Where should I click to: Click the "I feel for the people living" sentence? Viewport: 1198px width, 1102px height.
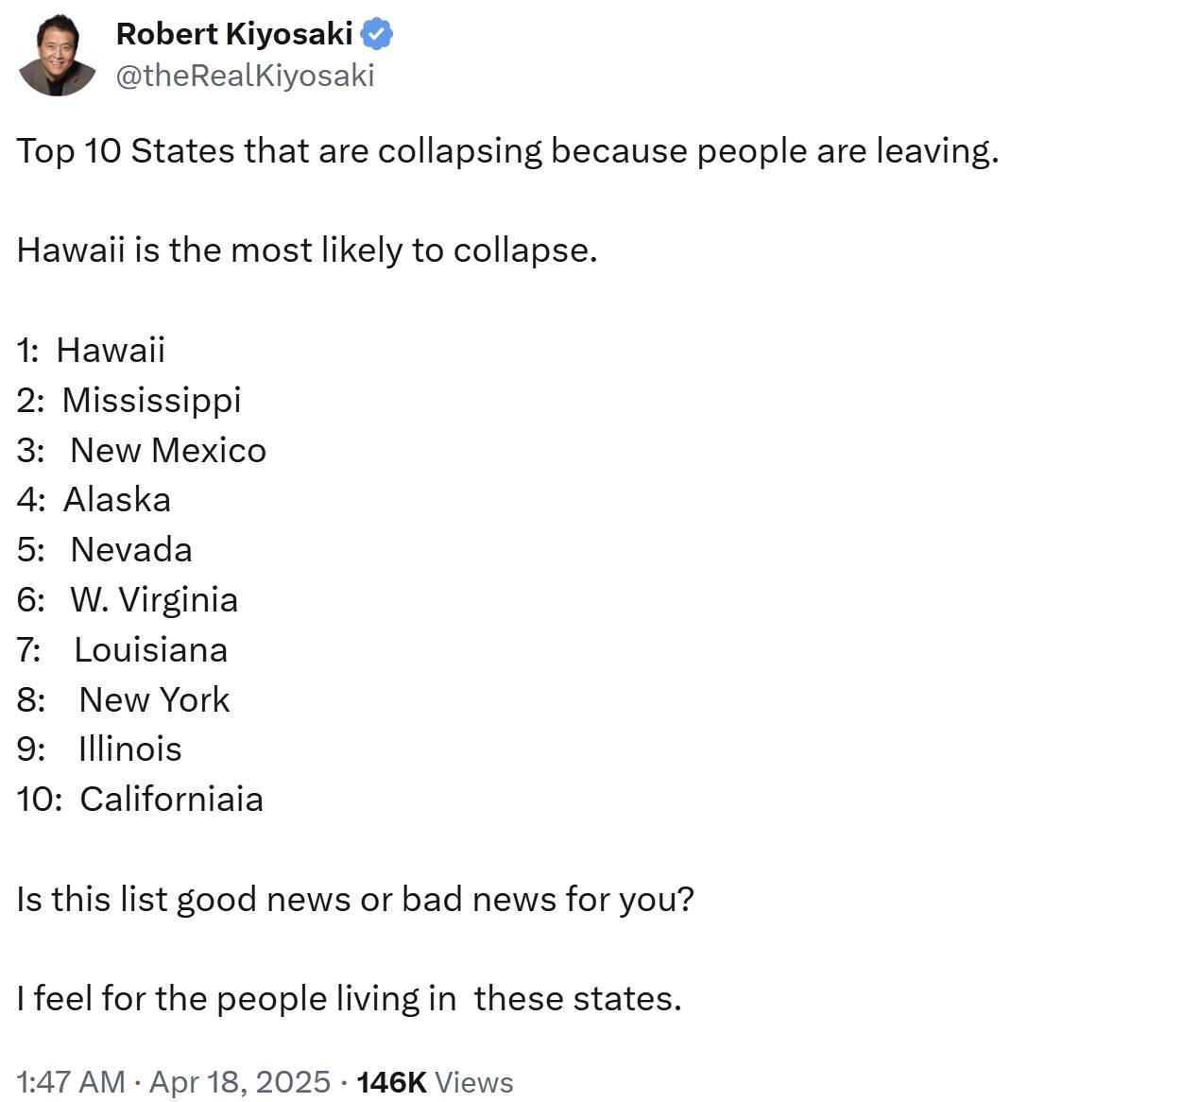tap(349, 998)
